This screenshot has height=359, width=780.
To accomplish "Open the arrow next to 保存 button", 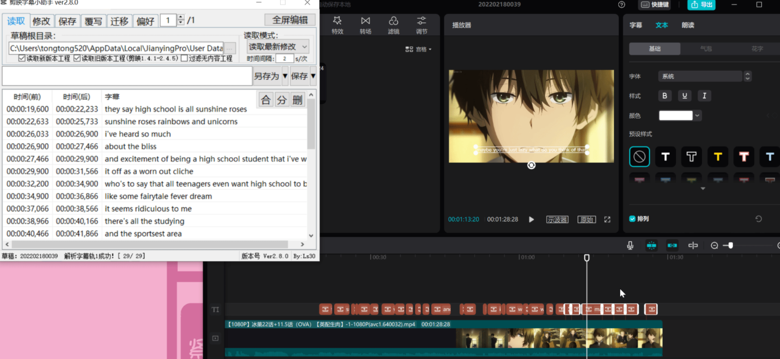I will point(313,76).
